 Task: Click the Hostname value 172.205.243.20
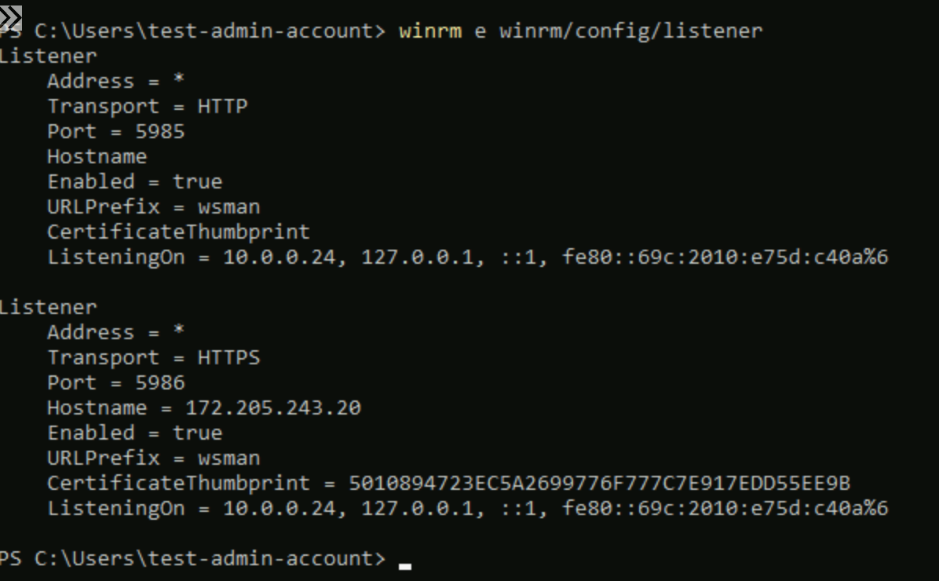pos(273,408)
